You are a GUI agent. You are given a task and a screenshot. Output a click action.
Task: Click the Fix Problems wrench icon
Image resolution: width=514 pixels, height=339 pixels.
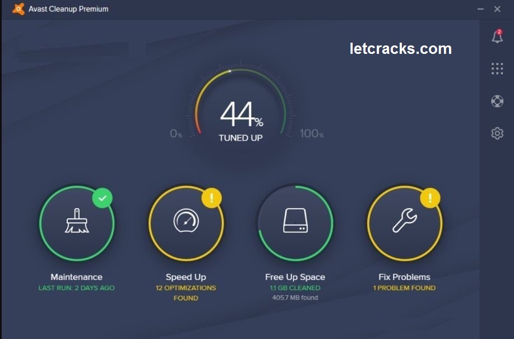405,221
